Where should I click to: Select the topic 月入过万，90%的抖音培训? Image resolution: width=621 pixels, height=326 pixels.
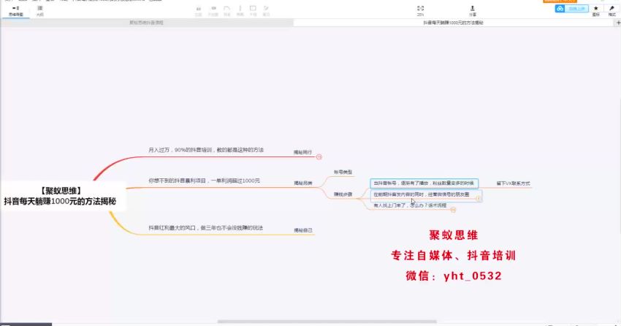[x=206, y=150]
